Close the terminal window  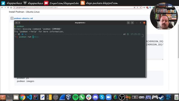click(144, 23)
